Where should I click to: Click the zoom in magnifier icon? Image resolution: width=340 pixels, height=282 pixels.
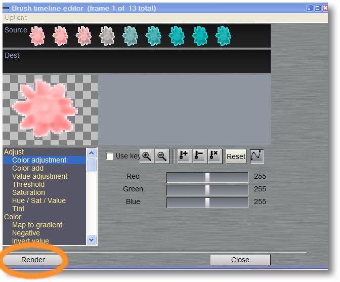(147, 156)
